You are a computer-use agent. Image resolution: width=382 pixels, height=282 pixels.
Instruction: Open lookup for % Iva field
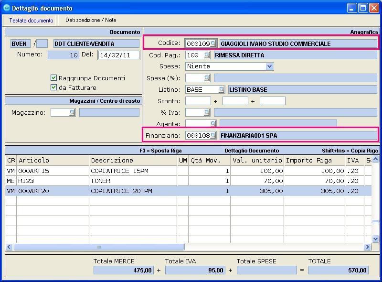[207, 112]
